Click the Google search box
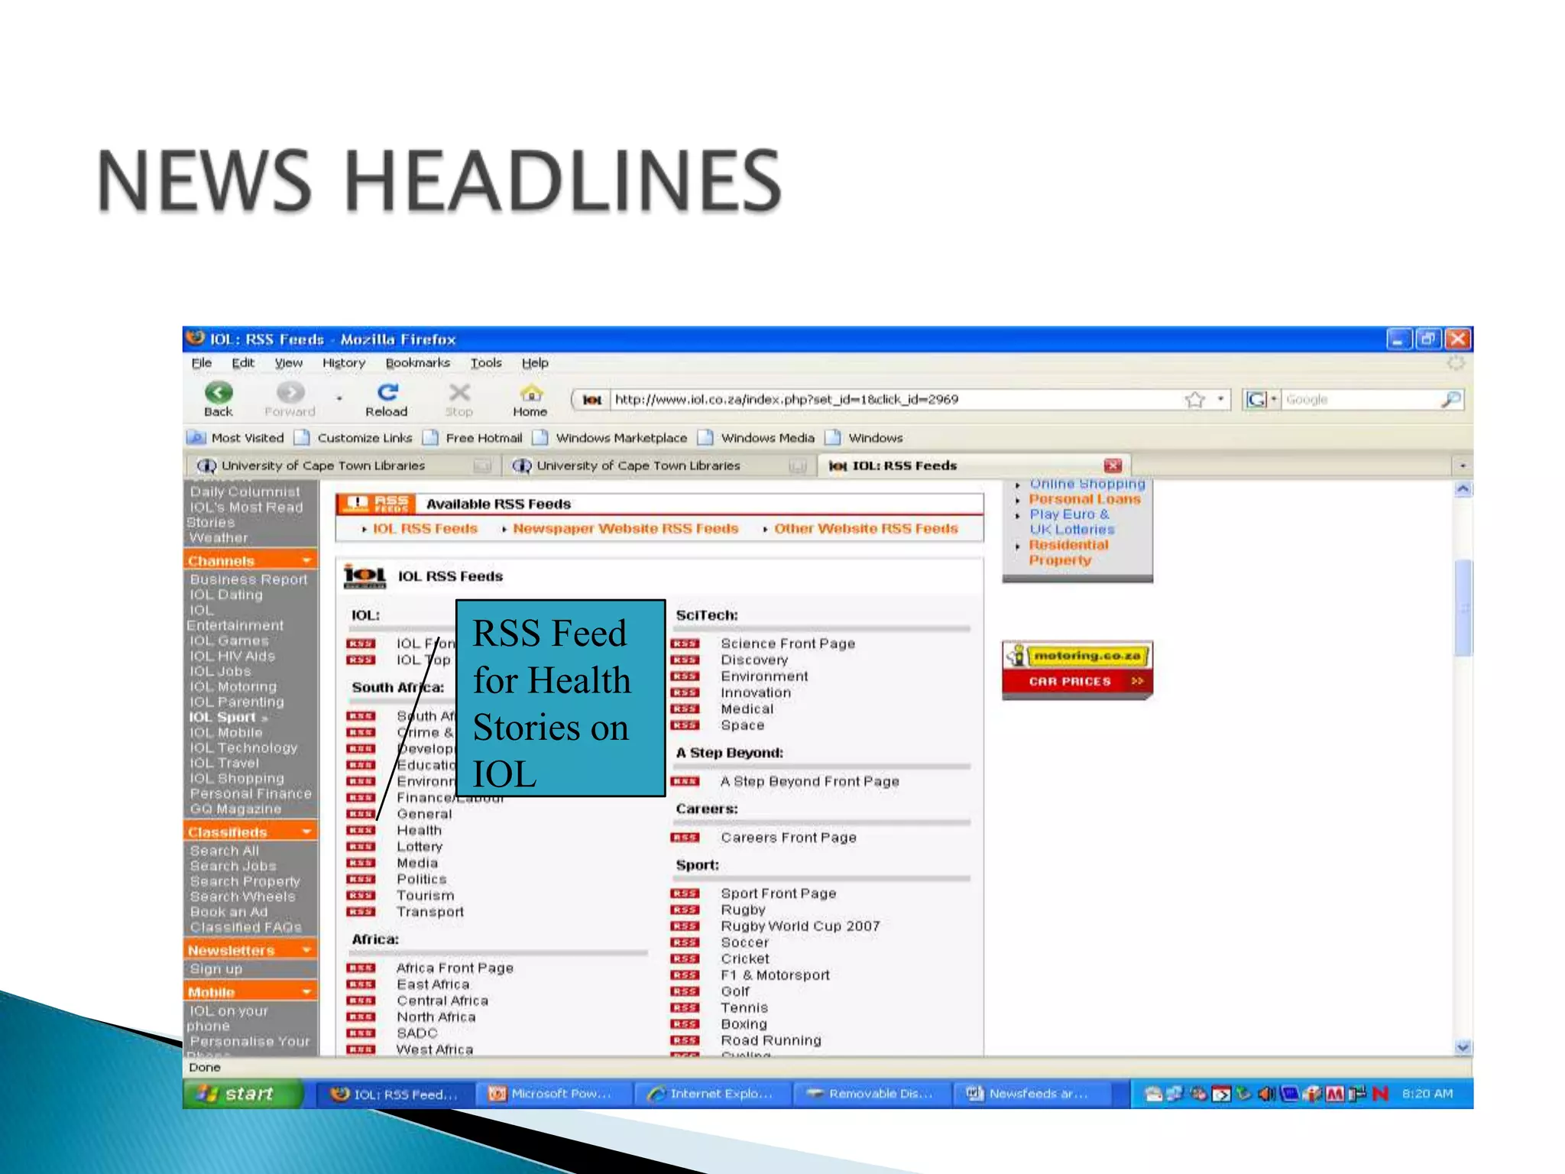Screen dimensions: 1565x1174 (1360, 400)
